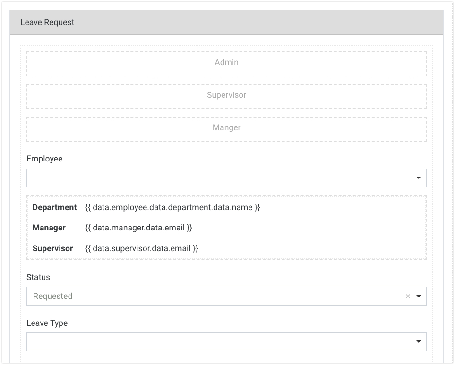This screenshot has width=455, height=365.
Task: Select the manager email template text
Action: [x=138, y=228]
